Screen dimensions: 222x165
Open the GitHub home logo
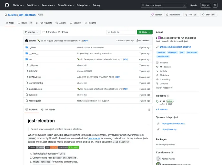point(7,5)
